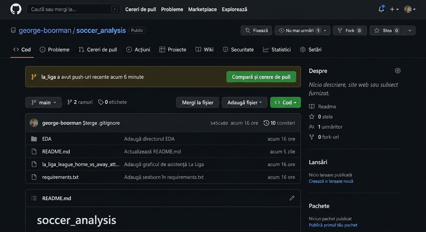The image size is (426, 232).
Task: Click commit message Adaugă graficul de asistență La Liga
Action: [164, 164]
